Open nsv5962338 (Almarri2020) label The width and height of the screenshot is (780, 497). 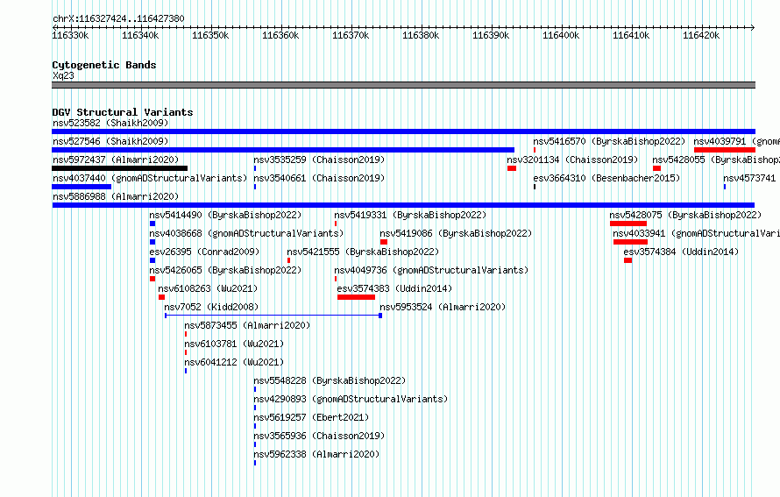tap(316, 454)
